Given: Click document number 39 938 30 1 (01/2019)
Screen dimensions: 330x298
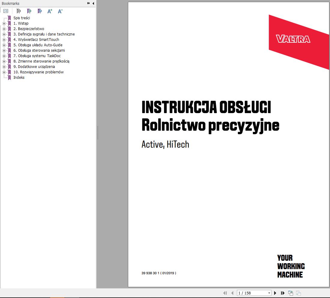Looking at the screenshot, I should 159,273.
